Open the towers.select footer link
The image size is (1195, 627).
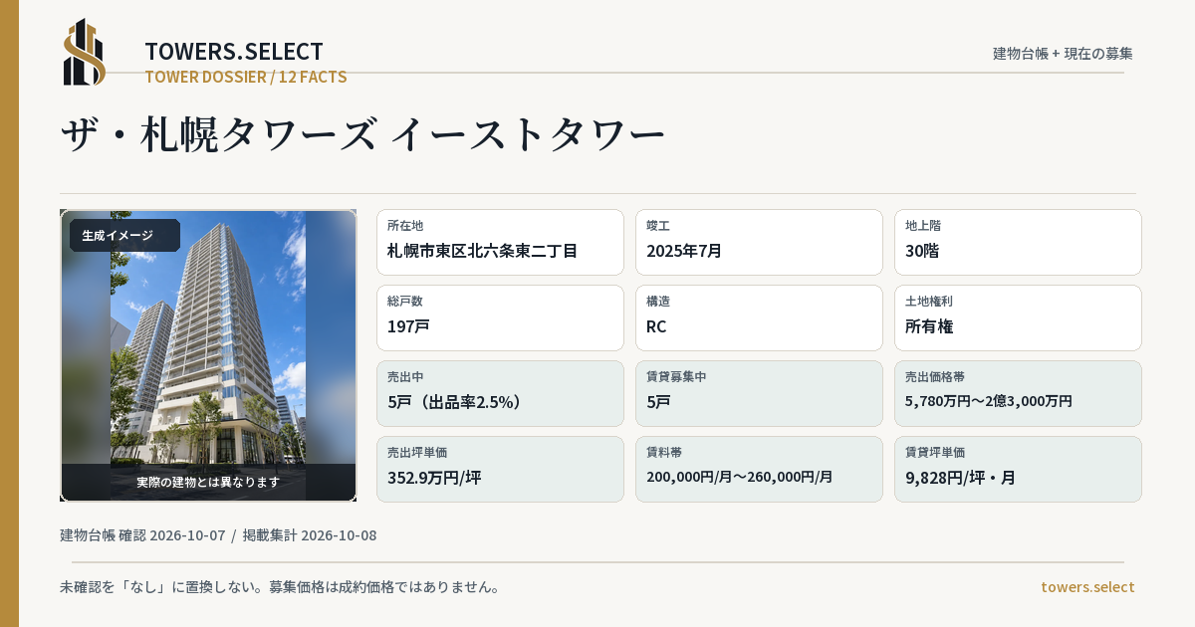(x=1087, y=587)
